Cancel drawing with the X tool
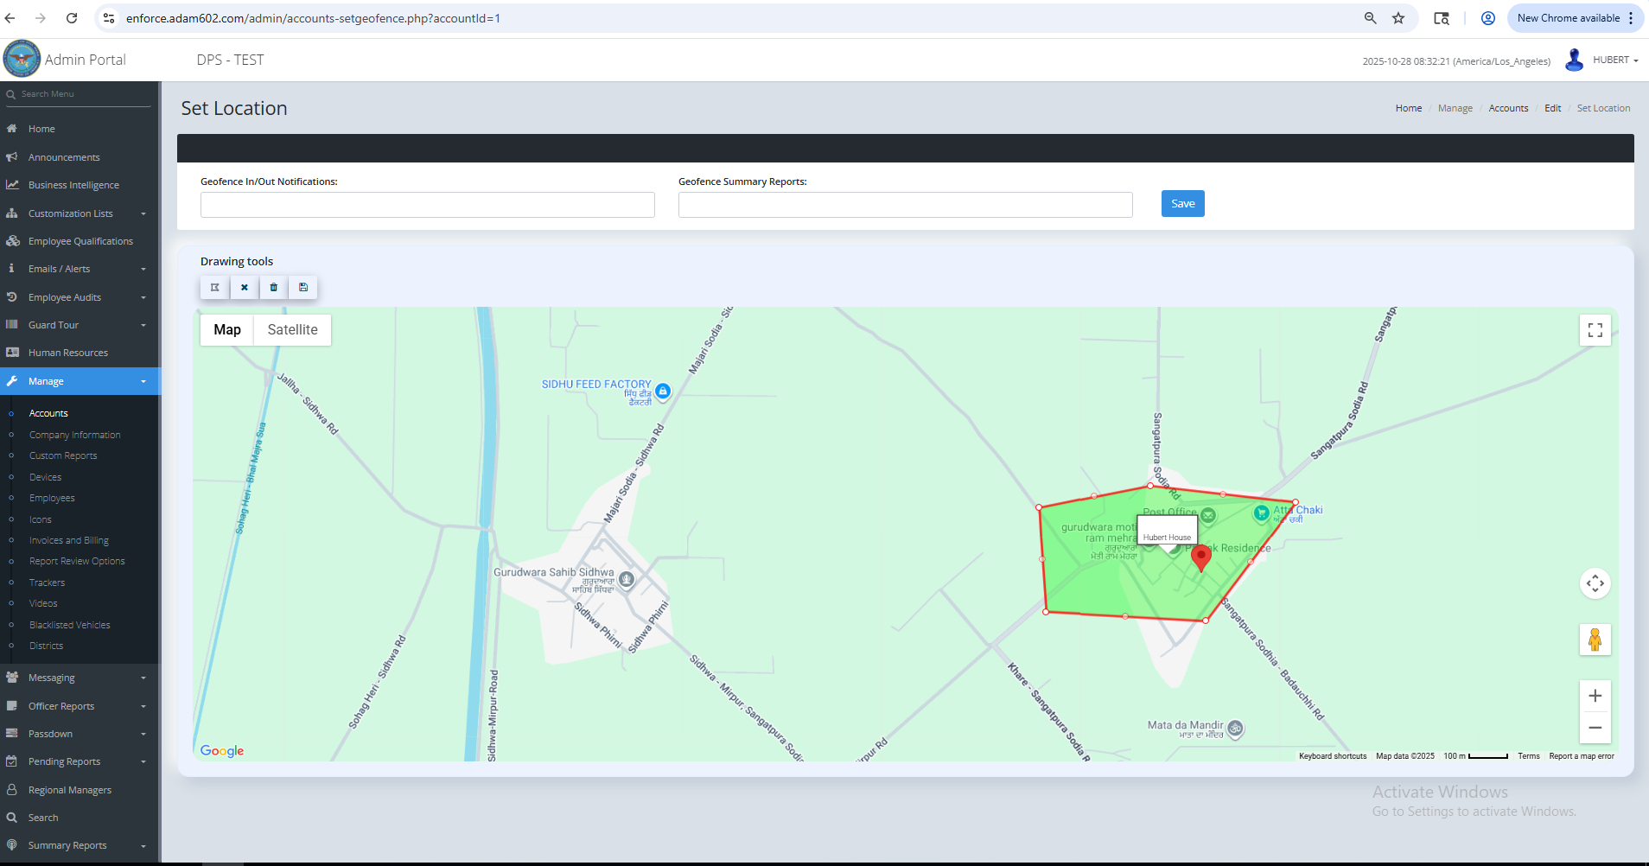Screen dimensions: 1649x866 click(x=244, y=287)
